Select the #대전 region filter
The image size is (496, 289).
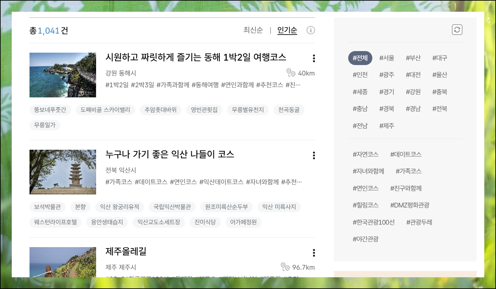413,75
